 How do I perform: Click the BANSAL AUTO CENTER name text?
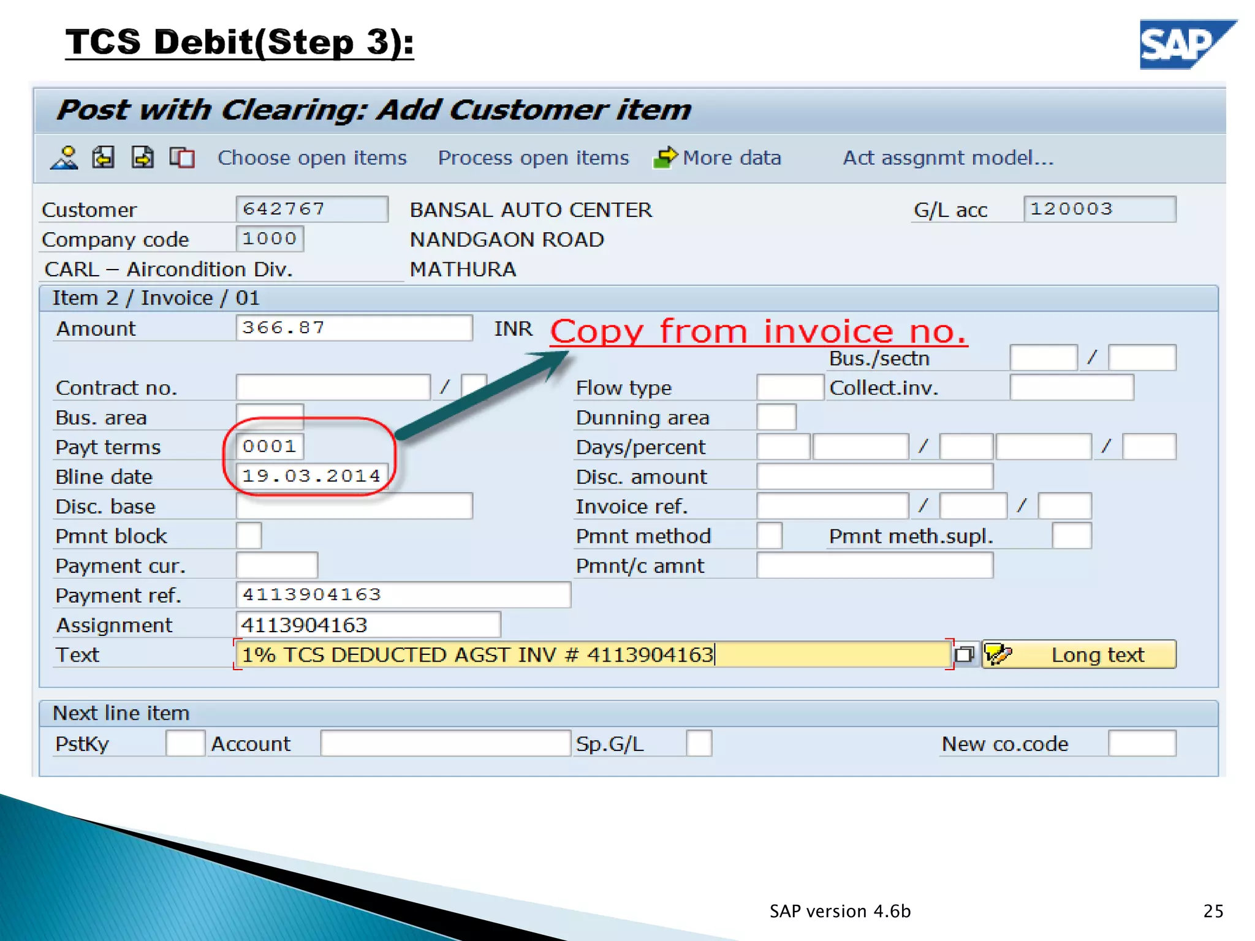pyautogui.click(x=531, y=210)
